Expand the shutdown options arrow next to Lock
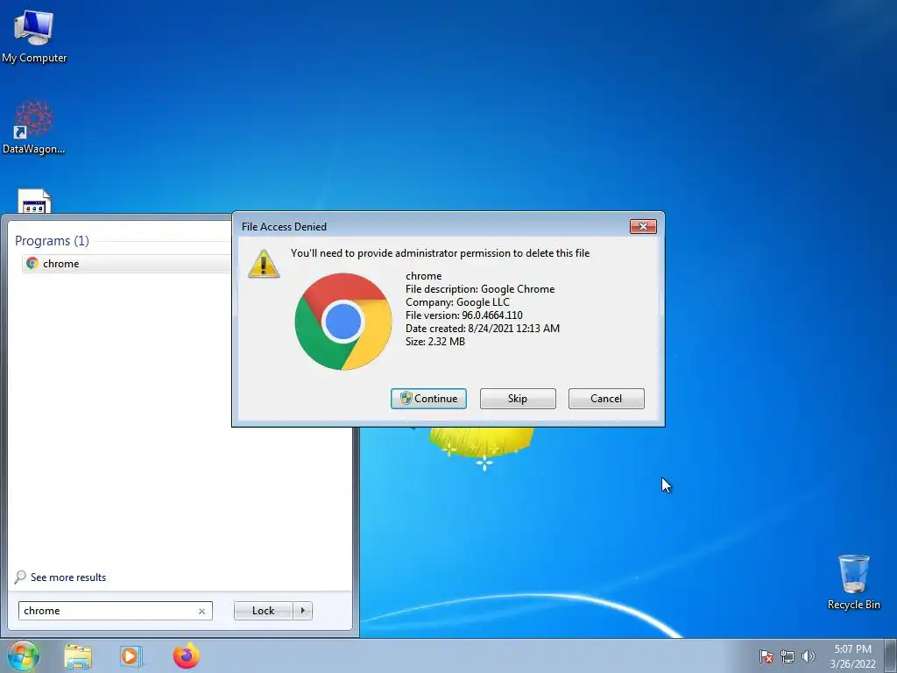897x673 pixels. click(x=302, y=611)
